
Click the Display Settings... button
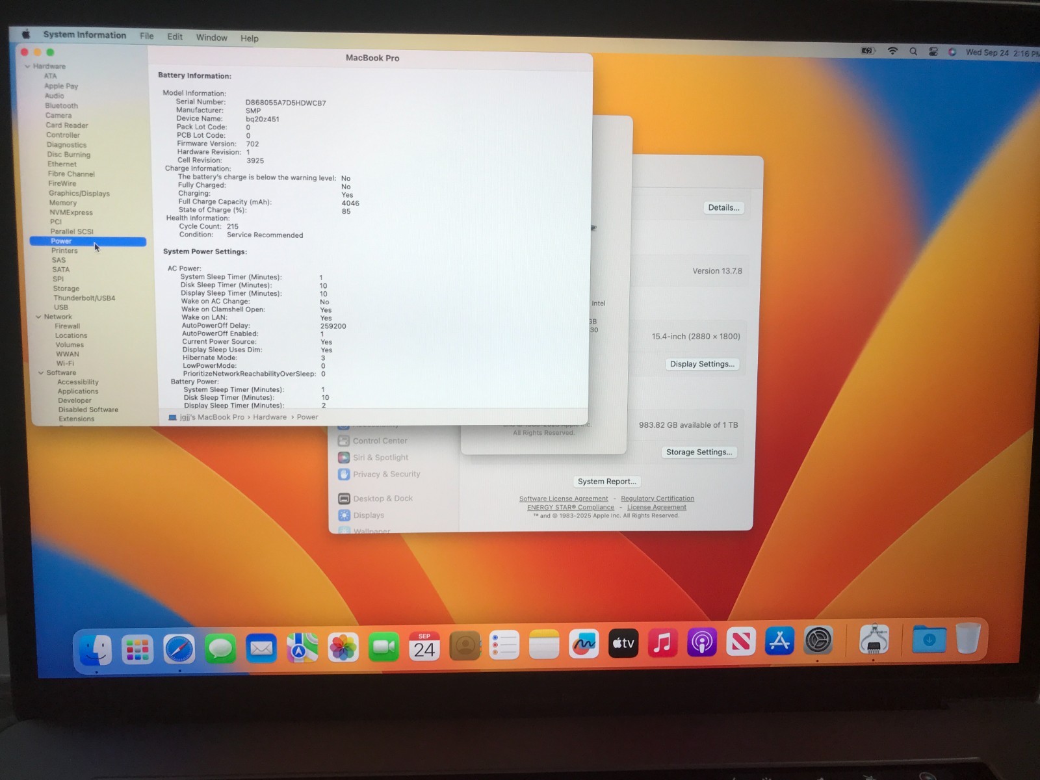coord(702,364)
